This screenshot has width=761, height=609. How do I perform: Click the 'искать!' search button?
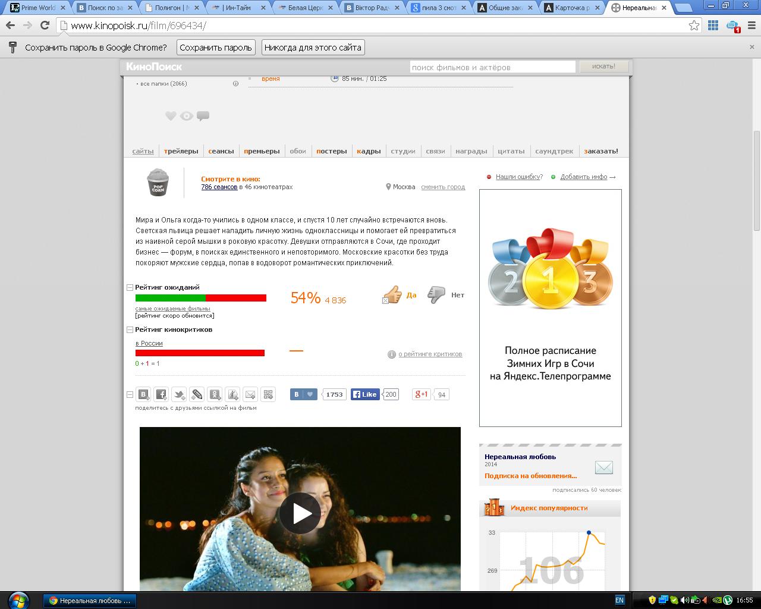[603, 66]
